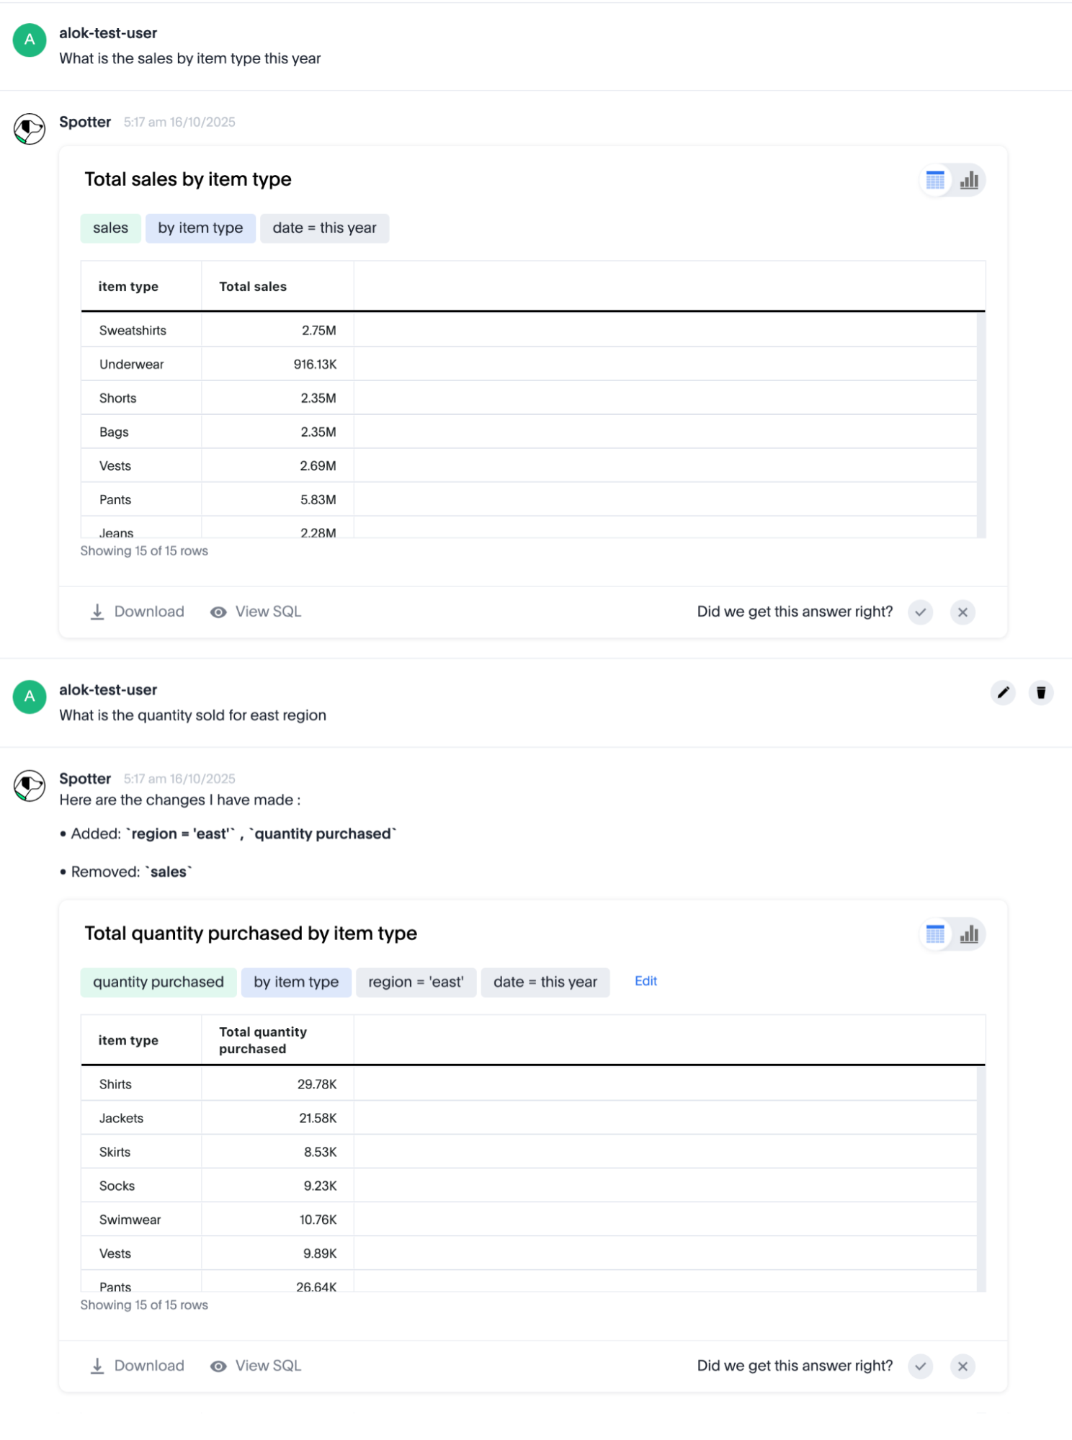View SQL for Total sales answer
The width and height of the screenshot is (1072, 1440).
click(256, 612)
